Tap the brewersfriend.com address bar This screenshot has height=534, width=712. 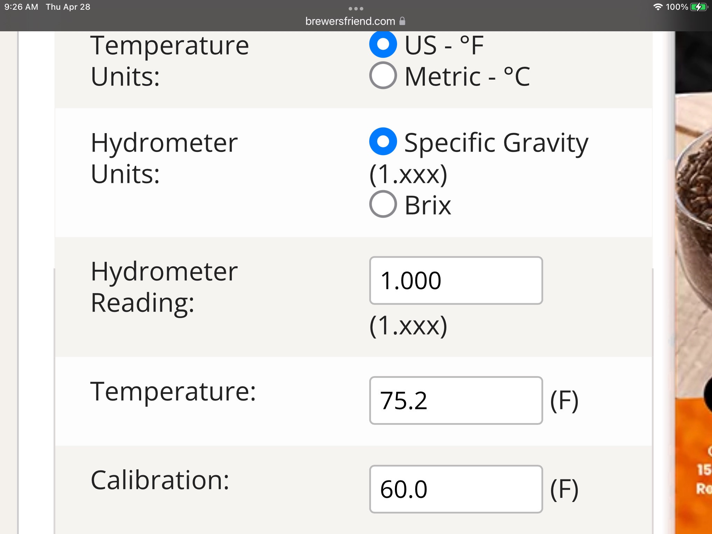tap(350, 21)
